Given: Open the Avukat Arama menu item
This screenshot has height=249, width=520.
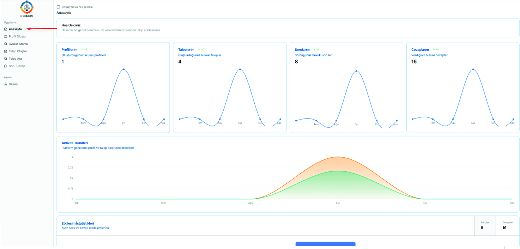Looking at the screenshot, I should coord(18,44).
